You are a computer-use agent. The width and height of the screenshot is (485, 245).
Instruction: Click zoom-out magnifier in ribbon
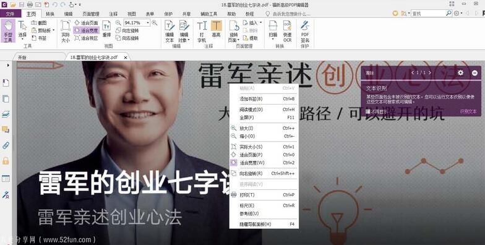click(x=118, y=22)
